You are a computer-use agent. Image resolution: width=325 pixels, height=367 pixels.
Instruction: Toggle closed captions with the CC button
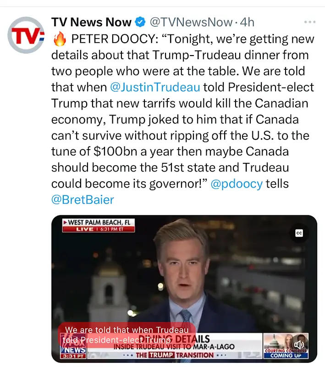pyautogui.click(x=299, y=233)
